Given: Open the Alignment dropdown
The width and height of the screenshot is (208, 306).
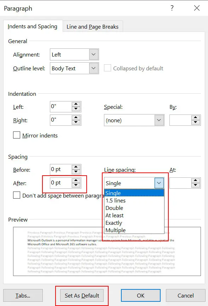Looking at the screenshot, I should pos(94,54).
